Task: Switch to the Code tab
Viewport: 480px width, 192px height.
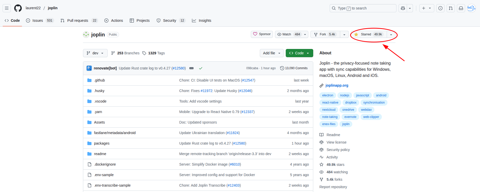Action: (x=12, y=21)
